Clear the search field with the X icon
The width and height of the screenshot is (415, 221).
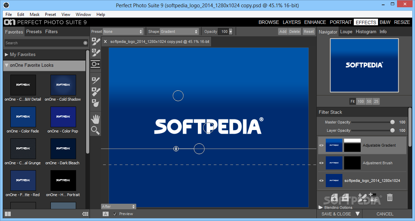tap(85, 43)
